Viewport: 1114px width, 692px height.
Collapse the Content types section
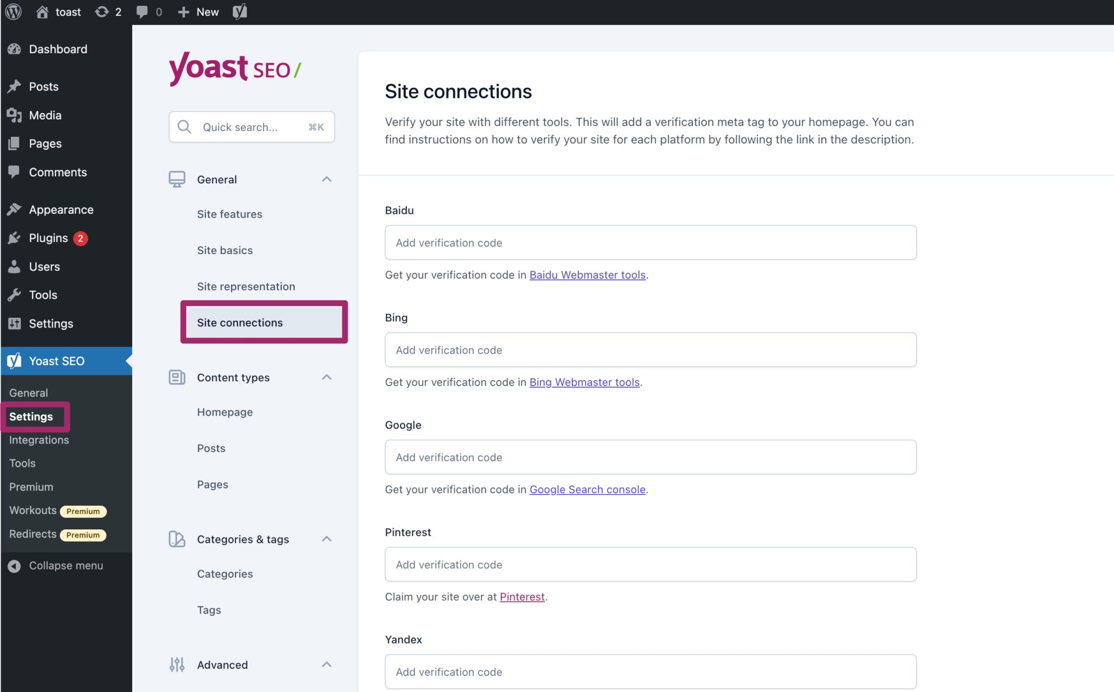coord(326,377)
